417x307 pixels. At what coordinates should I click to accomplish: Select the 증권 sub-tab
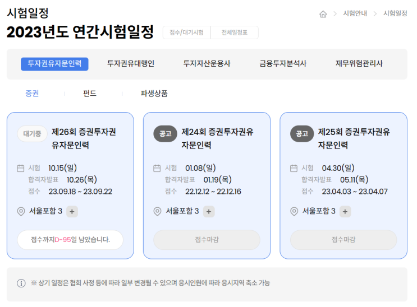click(x=32, y=94)
